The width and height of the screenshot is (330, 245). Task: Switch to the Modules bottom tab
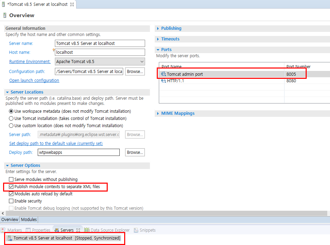tap(29, 220)
